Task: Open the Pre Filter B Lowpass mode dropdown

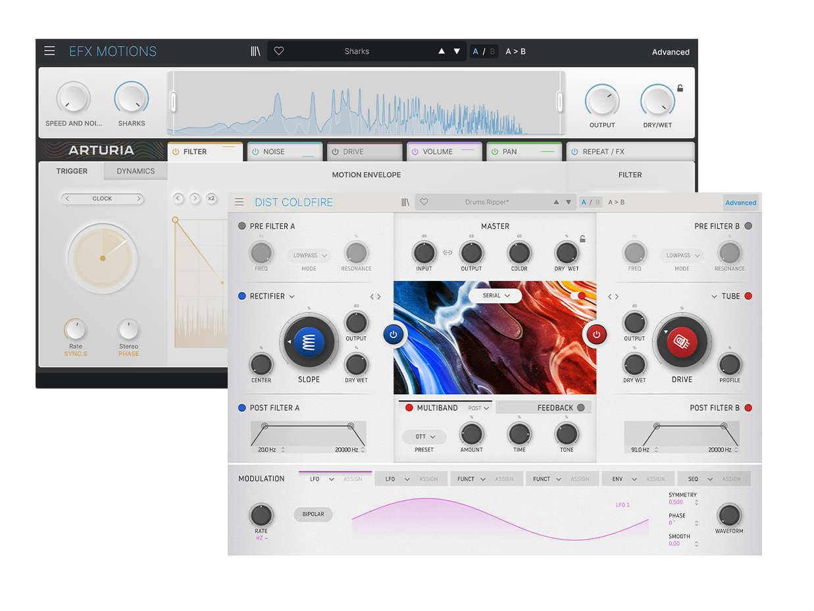Action: click(682, 256)
